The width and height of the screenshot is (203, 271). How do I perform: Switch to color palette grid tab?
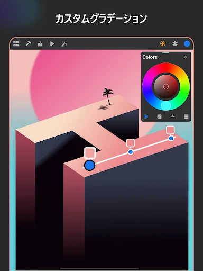(186, 116)
